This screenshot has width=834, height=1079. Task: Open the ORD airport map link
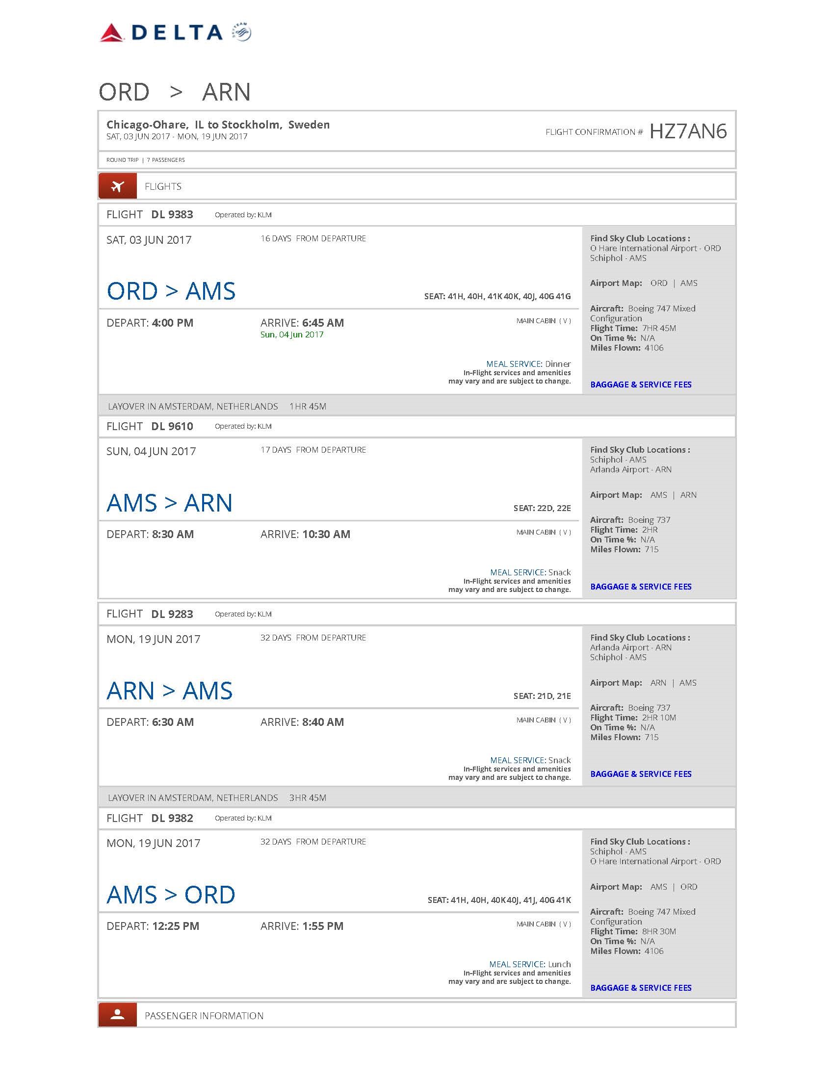658,283
